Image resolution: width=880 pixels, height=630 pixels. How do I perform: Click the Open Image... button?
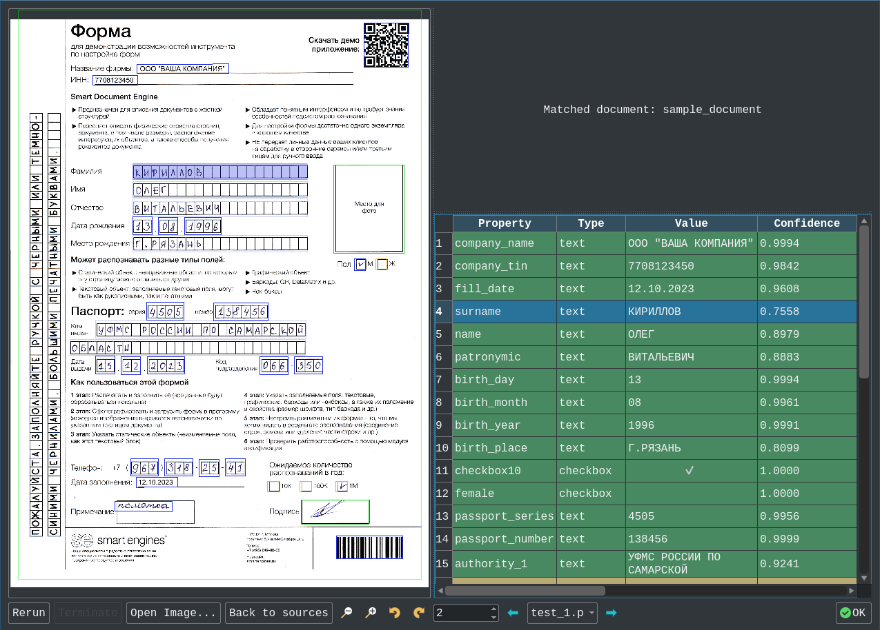click(x=173, y=613)
